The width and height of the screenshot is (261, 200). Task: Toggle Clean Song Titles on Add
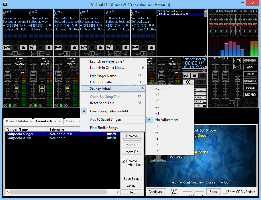click(x=109, y=111)
